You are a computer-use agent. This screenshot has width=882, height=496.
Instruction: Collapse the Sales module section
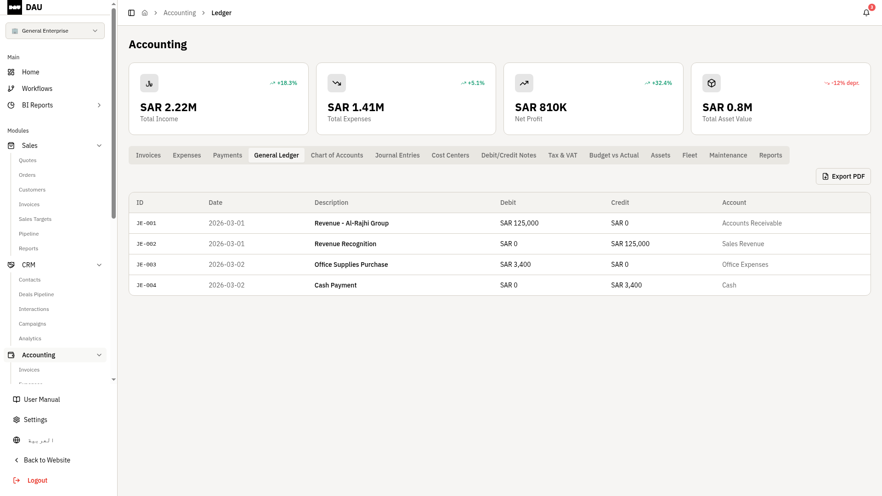99,146
